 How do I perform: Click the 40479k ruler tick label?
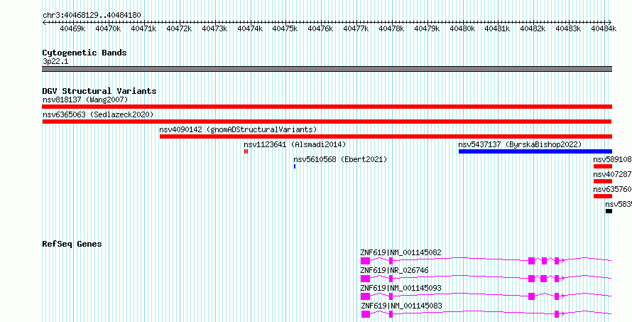(427, 28)
